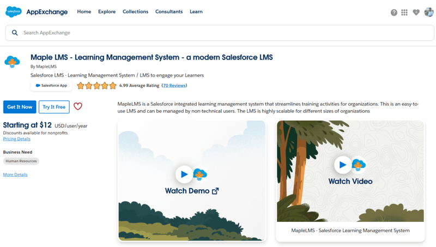Click the 'Business Need' label
Image resolution: width=436 pixels, height=247 pixels.
[x=17, y=152]
